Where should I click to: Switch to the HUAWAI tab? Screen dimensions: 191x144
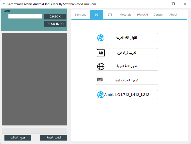tap(142, 15)
